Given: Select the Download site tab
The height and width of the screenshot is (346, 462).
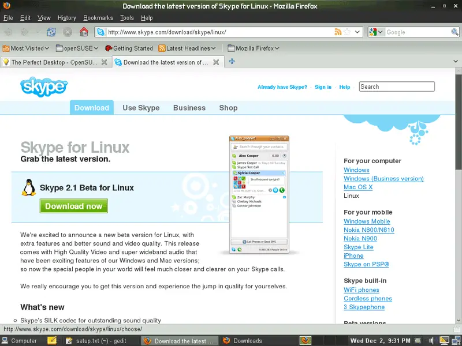Looking at the screenshot, I should pos(92,108).
